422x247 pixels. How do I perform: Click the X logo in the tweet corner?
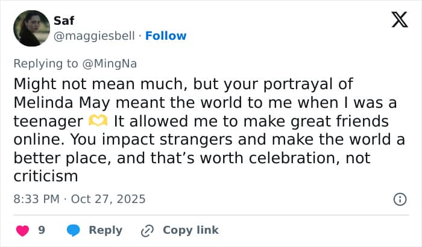click(x=395, y=20)
